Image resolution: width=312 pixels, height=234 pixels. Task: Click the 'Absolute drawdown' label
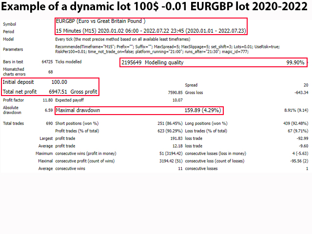point(12,110)
